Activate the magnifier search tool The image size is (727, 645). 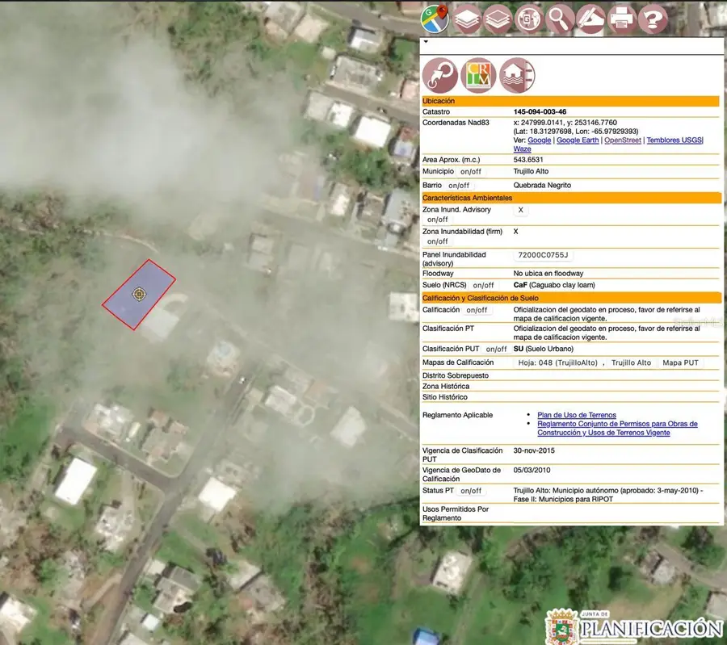click(x=560, y=18)
